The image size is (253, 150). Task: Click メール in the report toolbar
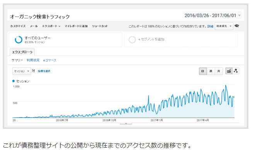coord(34,26)
